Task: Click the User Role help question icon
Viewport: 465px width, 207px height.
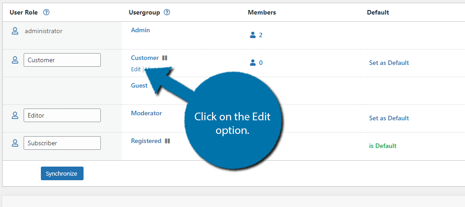Action: pyautogui.click(x=46, y=12)
